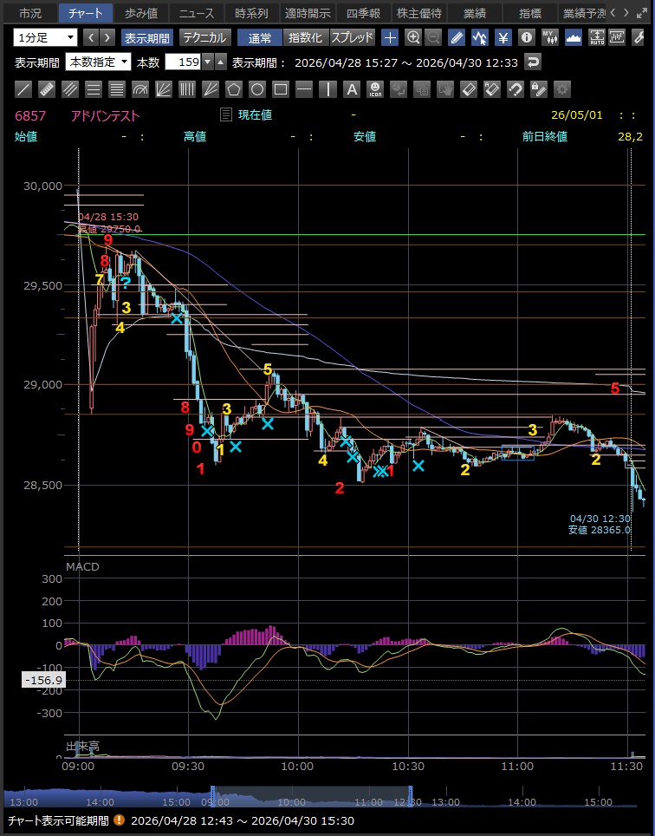Image resolution: width=655 pixels, height=836 pixels.
Task: Toggle the スプレッド display mode
Action: pos(352,37)
